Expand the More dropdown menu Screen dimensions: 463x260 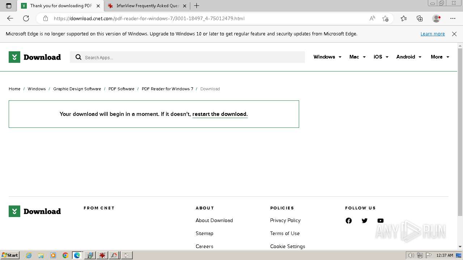[x=440, y=57]
